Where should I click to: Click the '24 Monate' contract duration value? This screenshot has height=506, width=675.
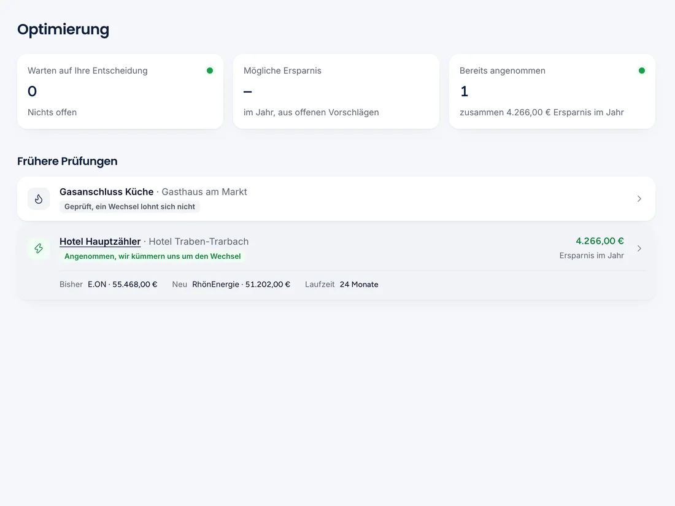point(359,285)
